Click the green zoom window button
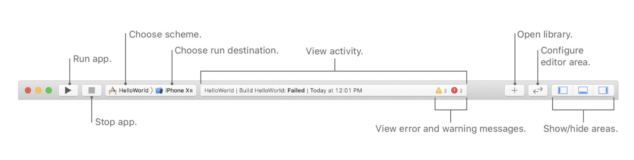This screenshot has width=634, height=160. click(x=49, y=90)
